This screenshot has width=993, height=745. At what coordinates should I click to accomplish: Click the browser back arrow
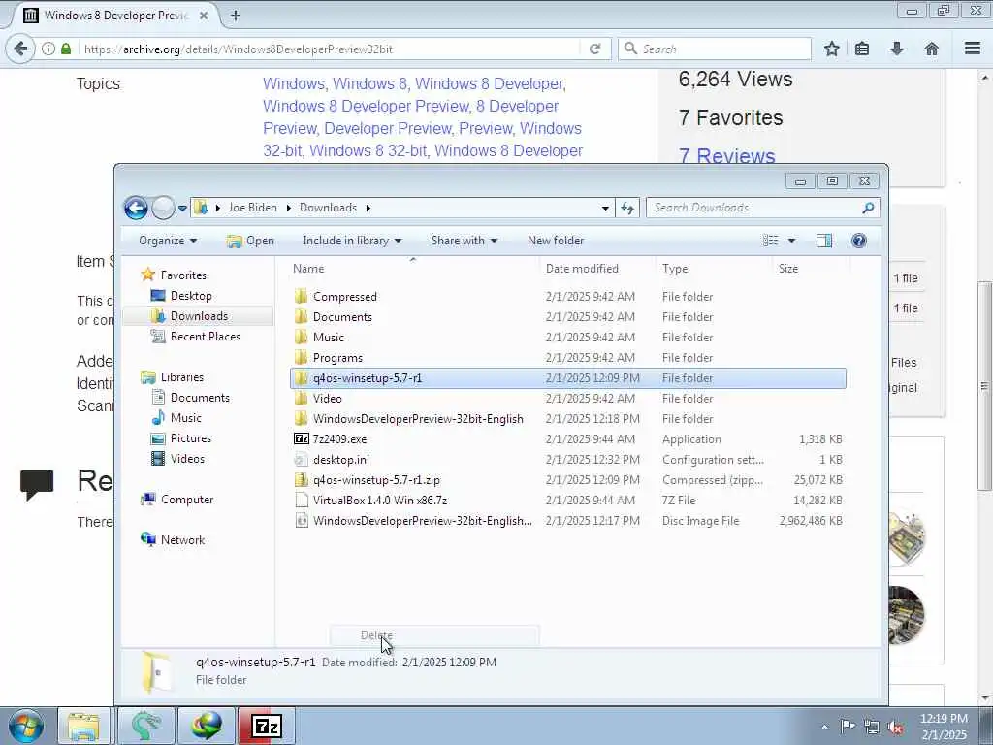click(x=21, y=49)
